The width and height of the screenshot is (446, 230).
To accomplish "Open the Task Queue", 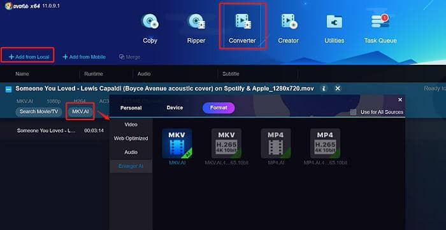I will pos(380,29).
